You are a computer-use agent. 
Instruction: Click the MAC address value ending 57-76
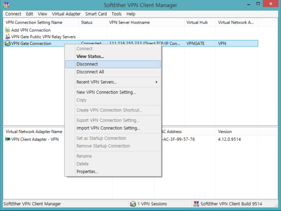tap(178, 139)
